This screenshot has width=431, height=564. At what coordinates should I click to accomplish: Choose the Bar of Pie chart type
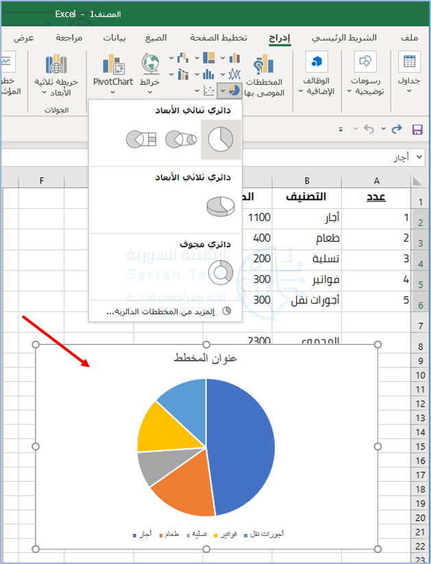141,140
